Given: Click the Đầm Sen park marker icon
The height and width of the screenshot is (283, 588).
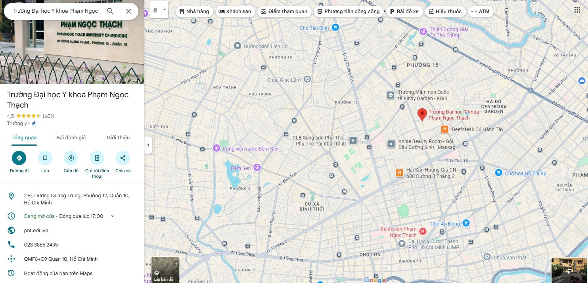Looking at the screenshot, I should [257, 167].
